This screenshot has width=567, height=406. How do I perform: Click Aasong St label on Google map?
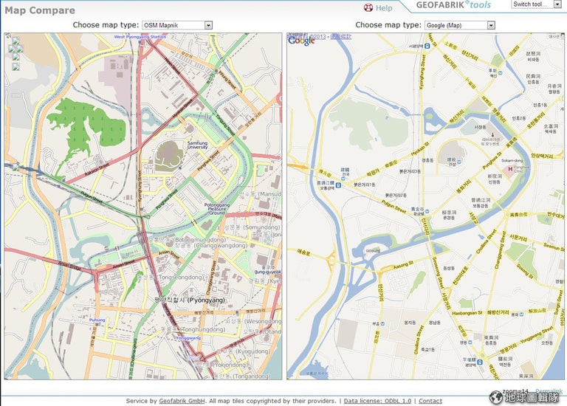[403, 265]
